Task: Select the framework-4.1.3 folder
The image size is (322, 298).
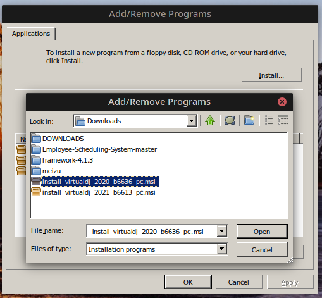Action: (68, 160)
